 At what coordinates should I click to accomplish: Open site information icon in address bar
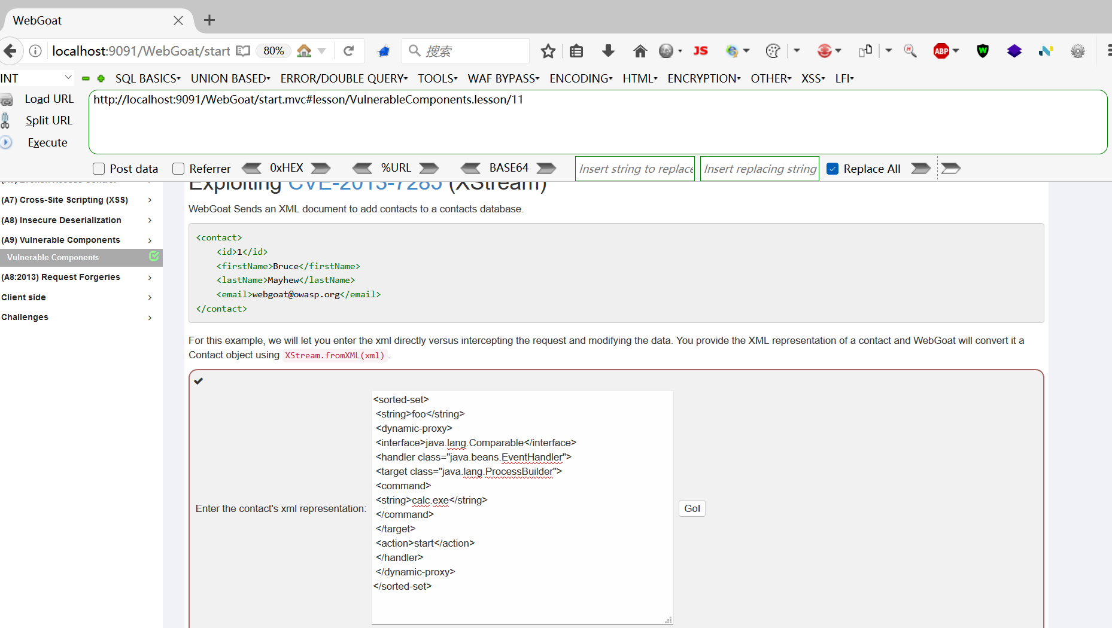(36, 51)
